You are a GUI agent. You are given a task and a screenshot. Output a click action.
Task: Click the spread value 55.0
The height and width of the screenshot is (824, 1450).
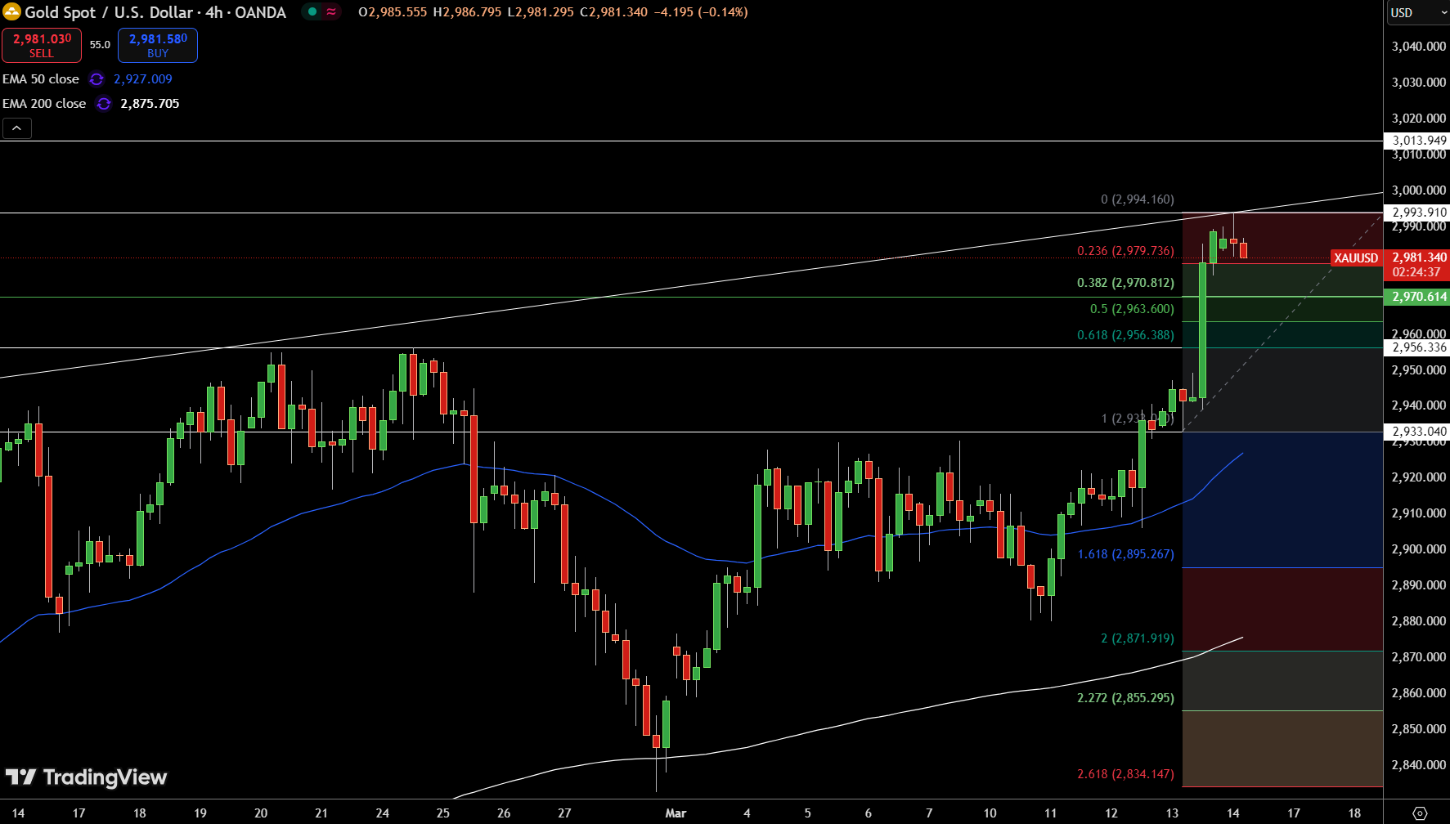pyautogui.click(x=100, y=45)
